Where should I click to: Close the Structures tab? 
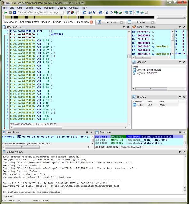(x=122, y=22)
